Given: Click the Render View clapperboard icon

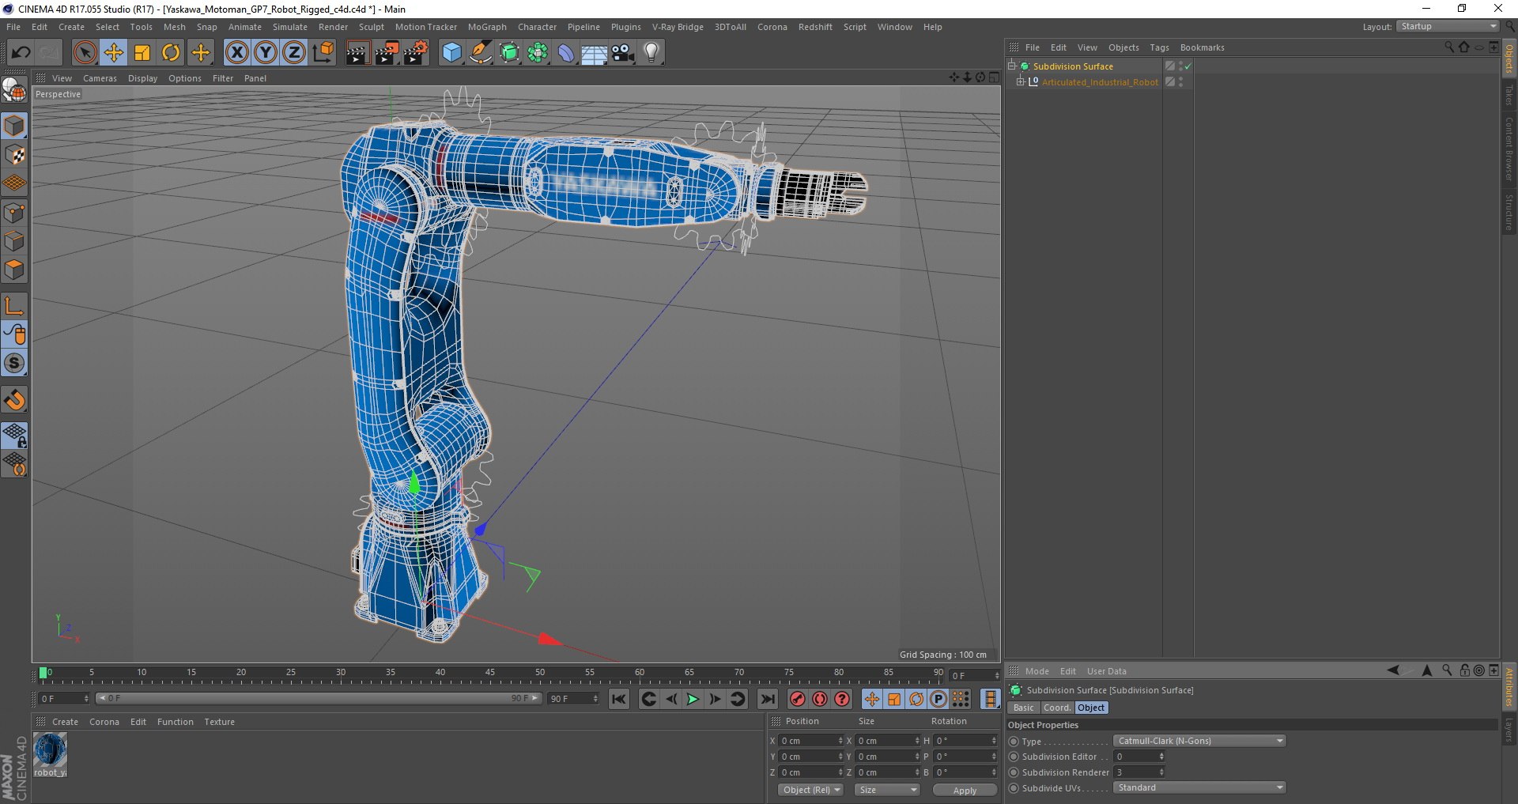Looking at the screenshot, I should (357, 53).
